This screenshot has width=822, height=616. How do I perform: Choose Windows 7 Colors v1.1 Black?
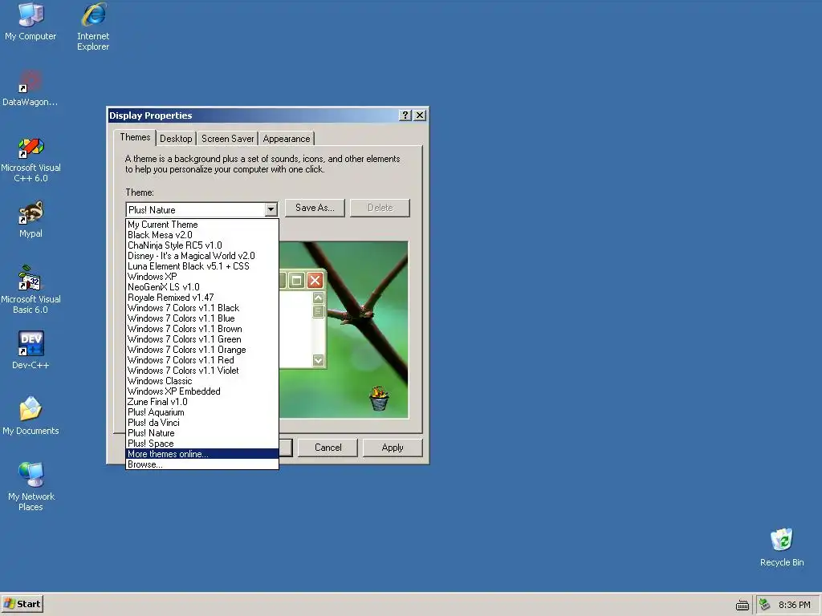[x=201, y=308]
